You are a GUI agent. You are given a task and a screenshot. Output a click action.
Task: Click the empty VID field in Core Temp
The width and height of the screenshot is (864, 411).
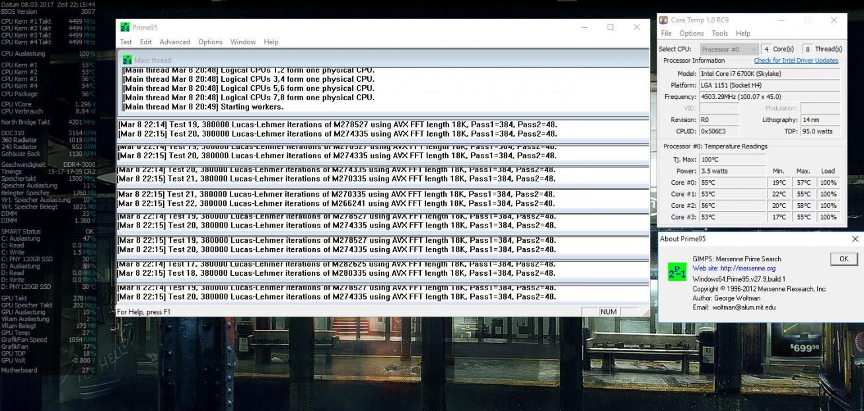tap(719, 108)
